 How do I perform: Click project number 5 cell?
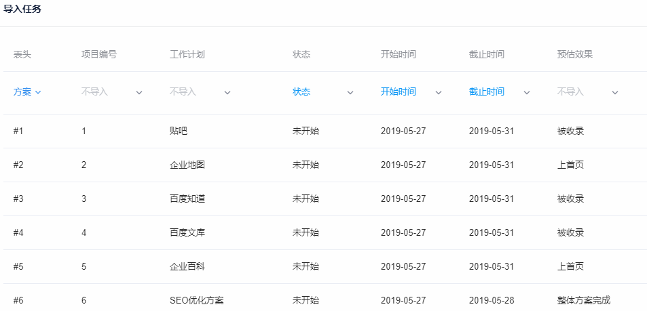coord(84,266)
